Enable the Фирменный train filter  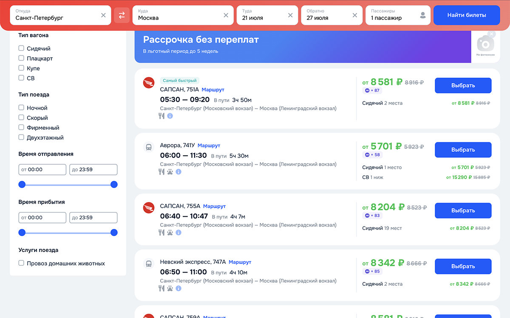click(x=21, y=127)
